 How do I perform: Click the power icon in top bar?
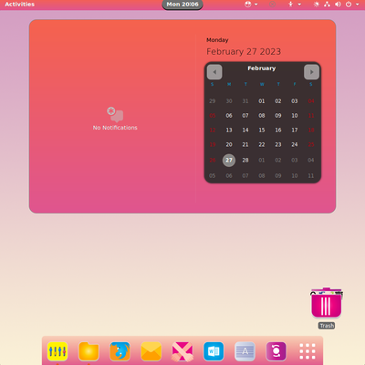[349, 5]
